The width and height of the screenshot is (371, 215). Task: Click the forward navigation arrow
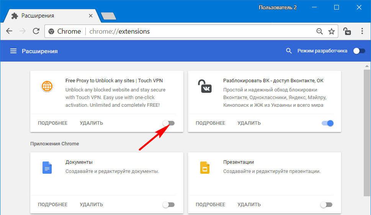point(23,31)
